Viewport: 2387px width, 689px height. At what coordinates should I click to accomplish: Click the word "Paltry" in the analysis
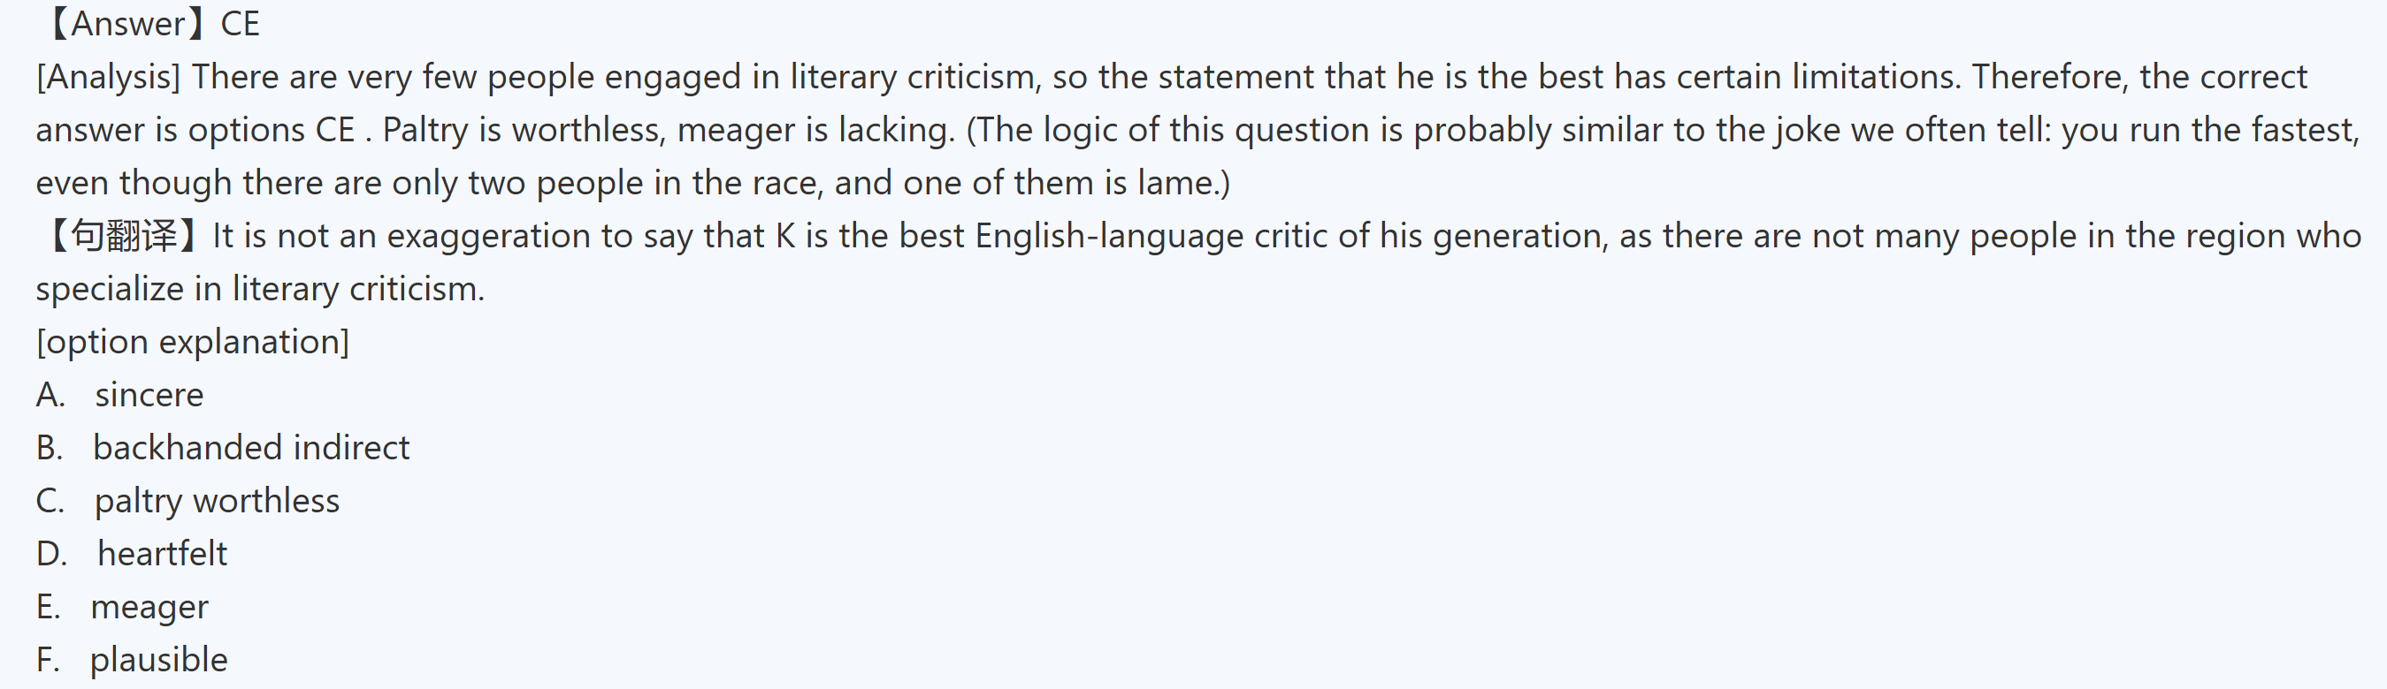(x=425, y=131)
